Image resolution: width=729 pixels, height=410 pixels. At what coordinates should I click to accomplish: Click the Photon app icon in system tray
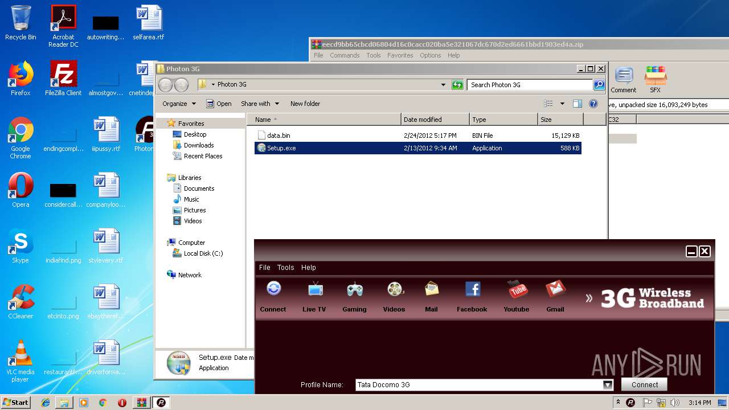pos(630,403)
